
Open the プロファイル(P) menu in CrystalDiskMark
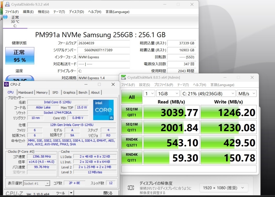(x=163, y=85)
